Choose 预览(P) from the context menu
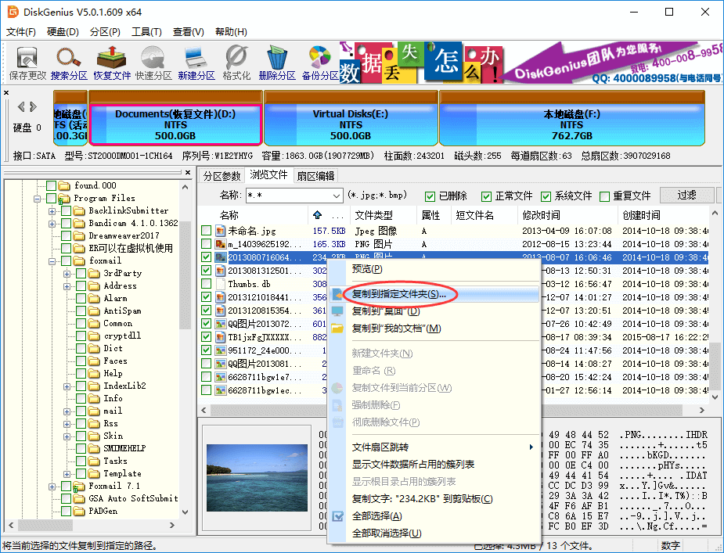The height and width of the screenshot is (553, 724). [367, 268]
